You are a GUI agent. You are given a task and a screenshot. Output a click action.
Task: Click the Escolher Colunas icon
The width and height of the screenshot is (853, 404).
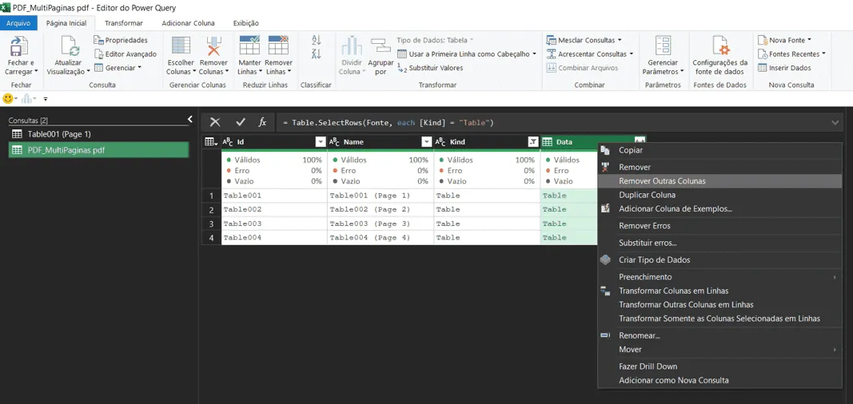[x=181, y=46]
